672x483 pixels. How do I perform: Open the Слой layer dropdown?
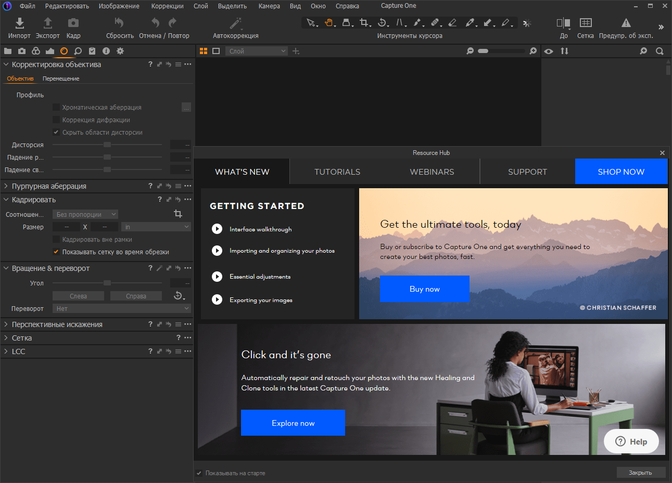pyautogui.click(x=257, y=51)
